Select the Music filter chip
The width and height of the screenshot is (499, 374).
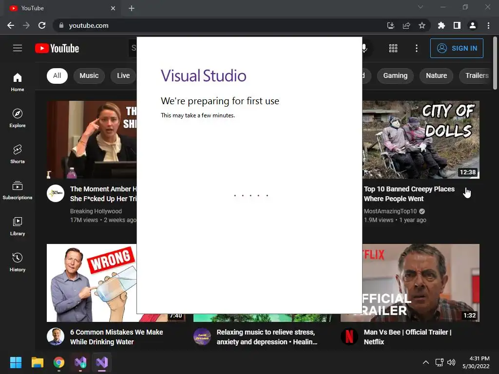coord(89,75)
